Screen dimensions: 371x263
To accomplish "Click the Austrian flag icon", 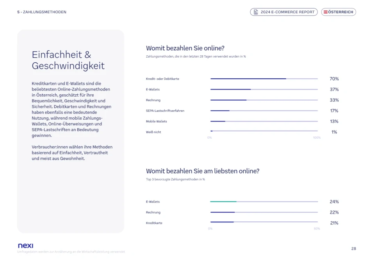I will 325,12.
